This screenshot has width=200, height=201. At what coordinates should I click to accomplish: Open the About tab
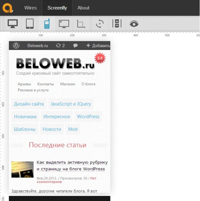pyautogui.click(x=83, y=8)
